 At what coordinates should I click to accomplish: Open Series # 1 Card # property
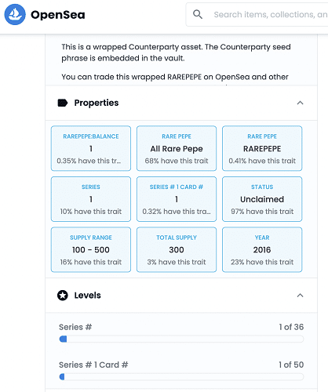[x=177, y=199]
